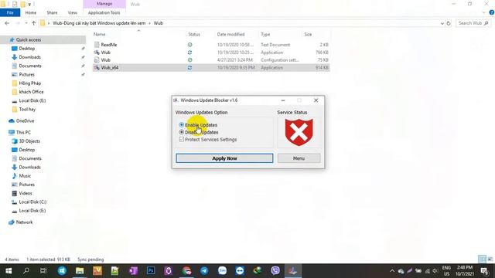Image resolution: width=495 pixels, height=278 pixels.
Task: Open taskbar search magnifier
Action: (26, 271)
